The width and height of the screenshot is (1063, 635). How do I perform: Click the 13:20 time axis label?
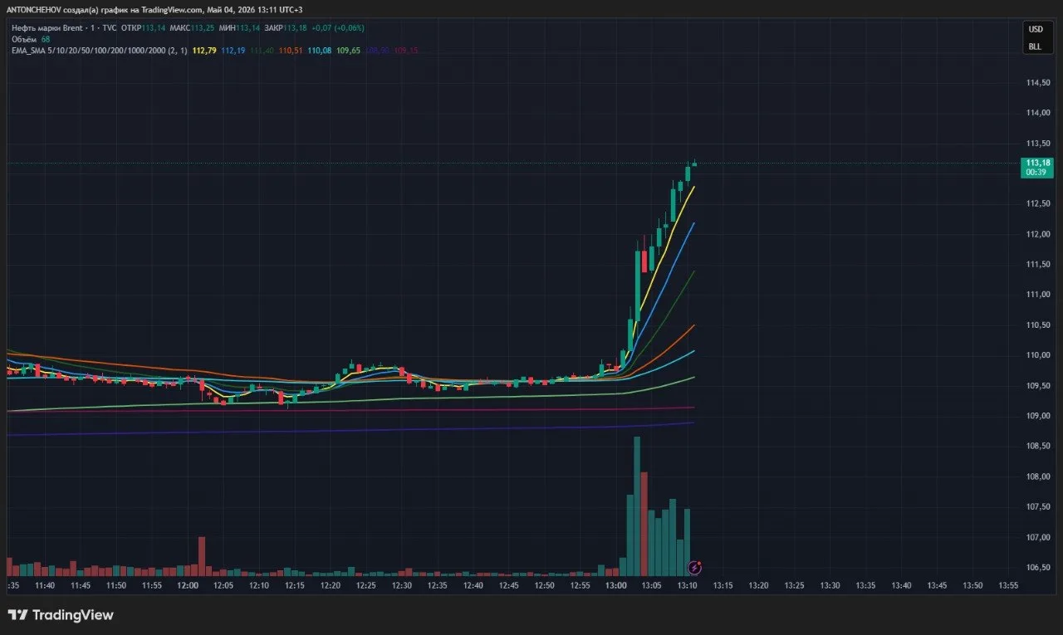tap(759, 586)
